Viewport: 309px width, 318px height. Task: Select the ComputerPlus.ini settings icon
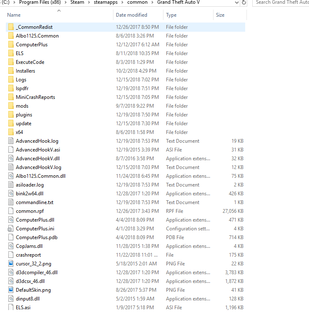click(10, 229)
